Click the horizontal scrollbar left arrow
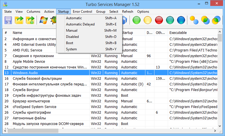 (5, 131)
